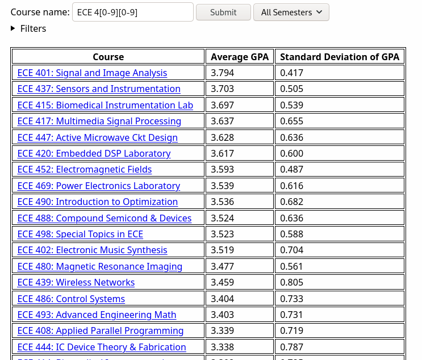Open ECE 420: Embedded DSP Laboratory

94,153
